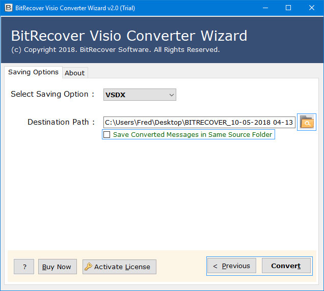This screenshot has height=291, width=324.
Task: Switch to the Saving Options tab
Action: [x=33, y=72]
